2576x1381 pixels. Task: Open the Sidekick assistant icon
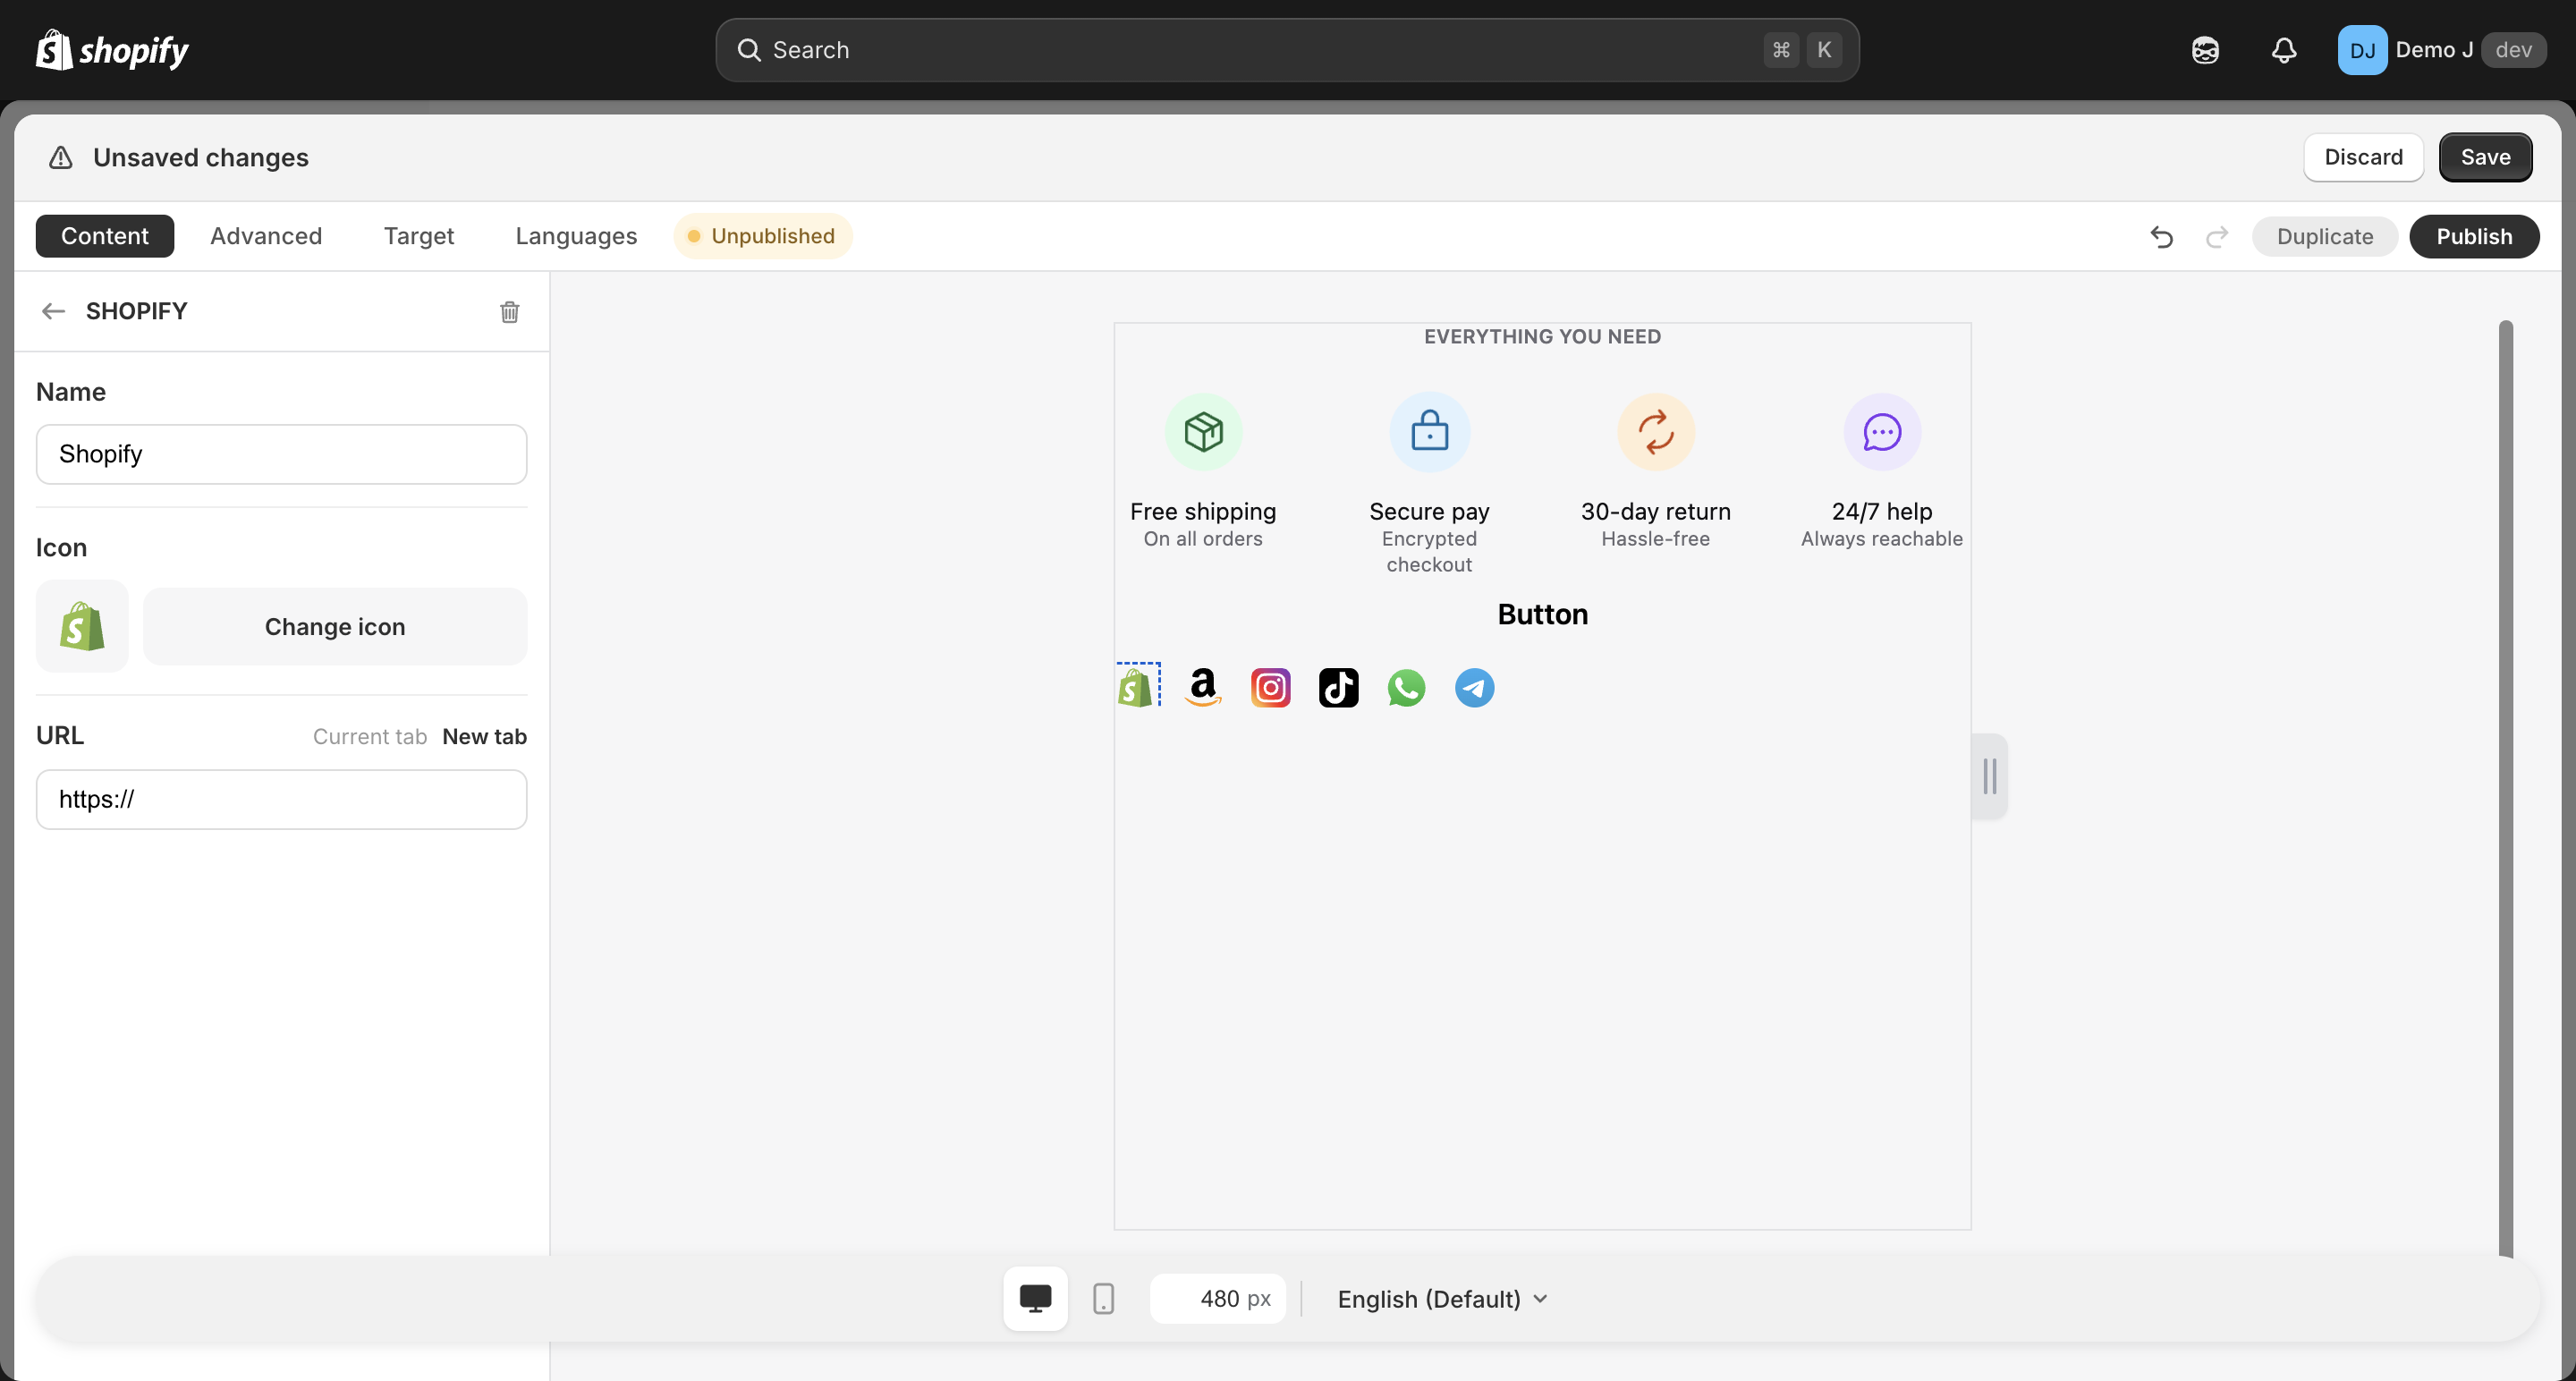pyautogui.click(x=2205, y=50)
